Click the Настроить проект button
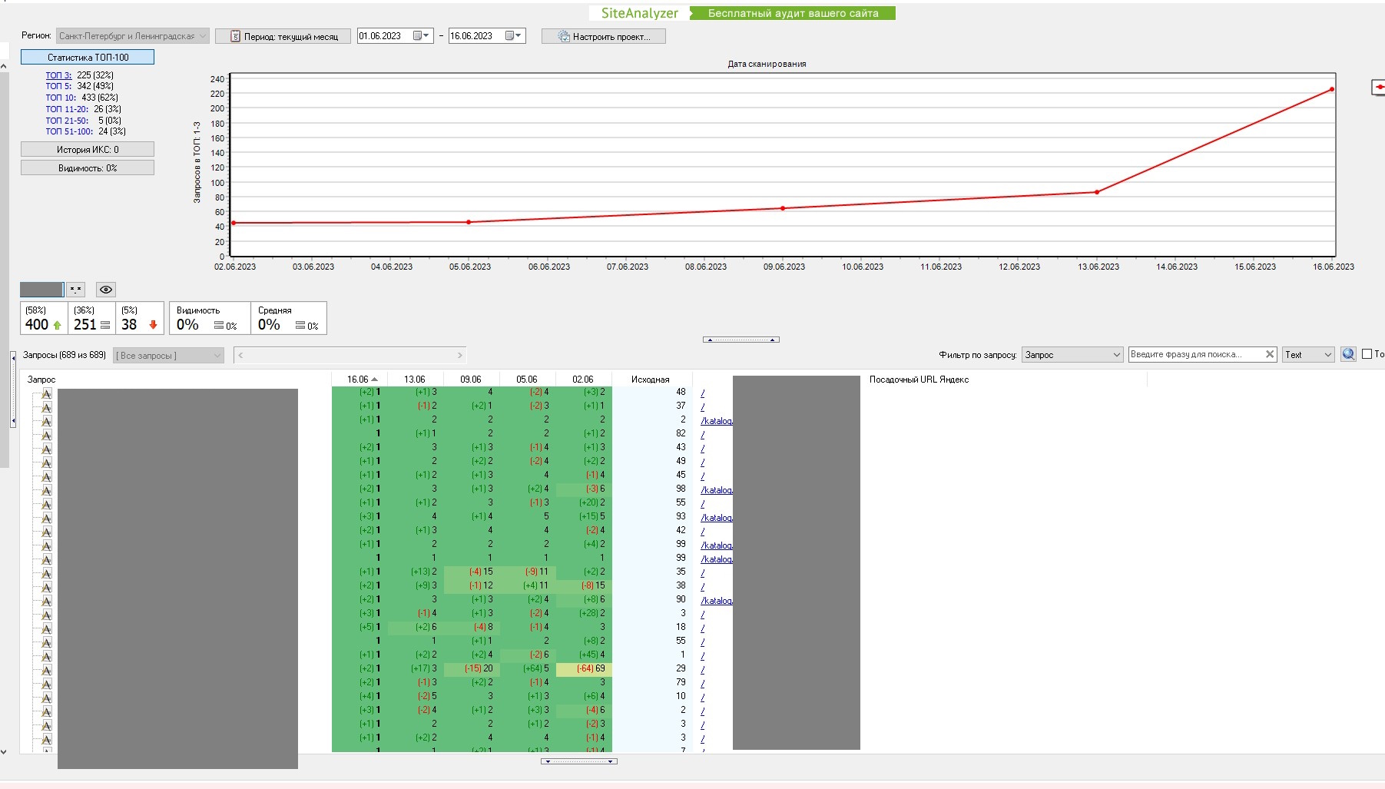This screenshot has width=1385, height=789. coord(604,36)
